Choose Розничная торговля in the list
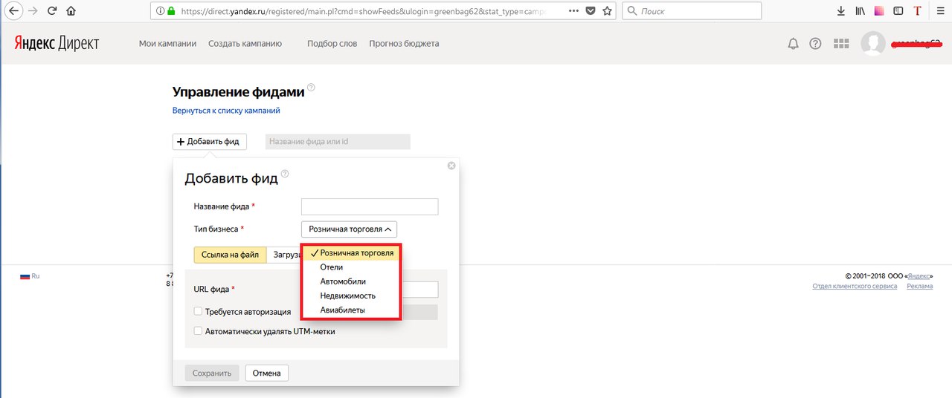Viewport: 952px width, 398px height. 351,252
